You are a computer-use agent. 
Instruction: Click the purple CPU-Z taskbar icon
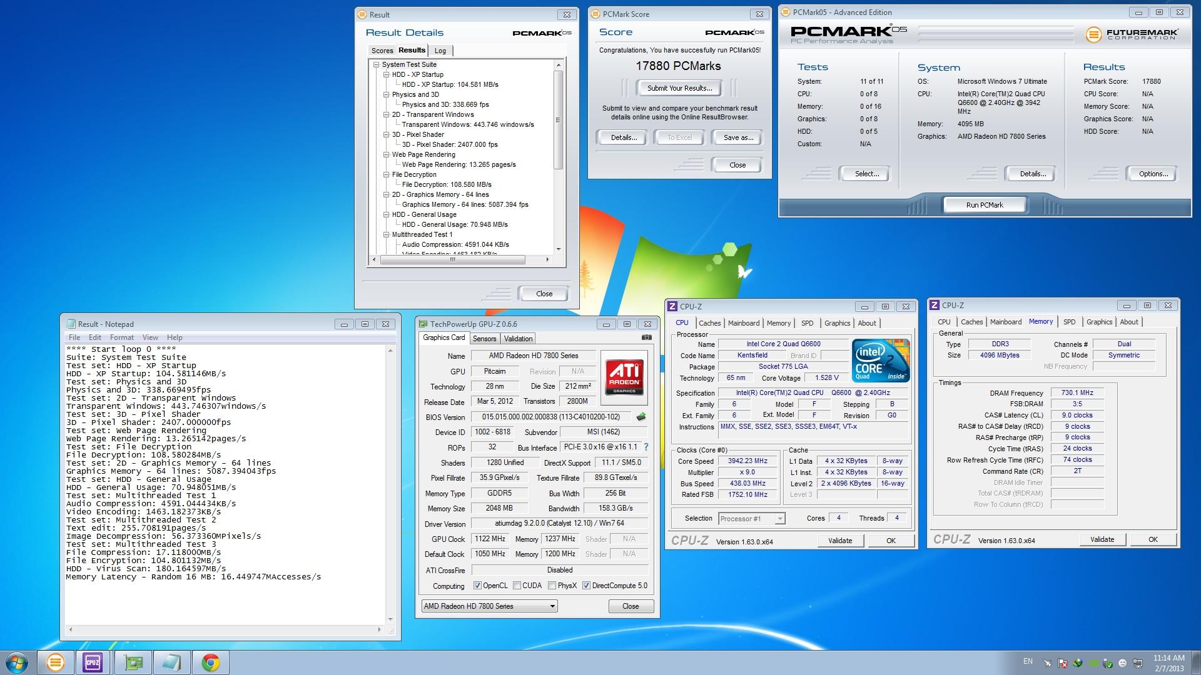93,662
